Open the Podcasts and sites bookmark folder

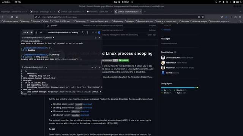[144, 22]
